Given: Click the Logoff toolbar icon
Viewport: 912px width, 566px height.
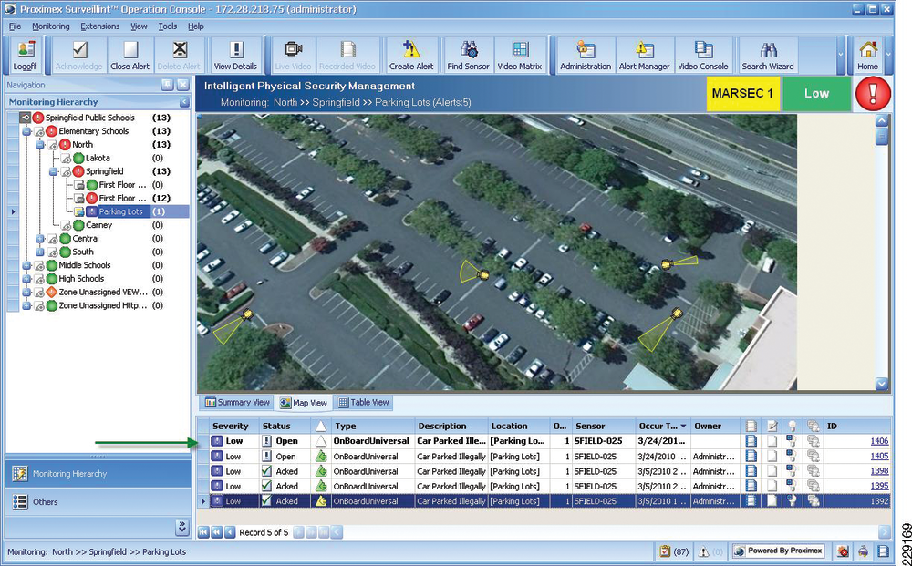Looking at the screenshot, I should [x=24, y=54].
